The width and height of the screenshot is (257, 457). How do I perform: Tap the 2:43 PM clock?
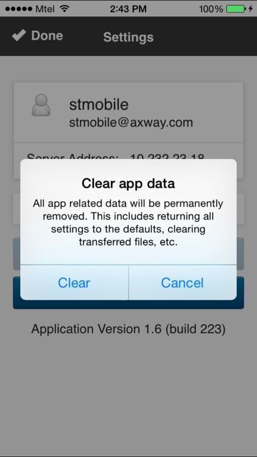click(128, 9)
